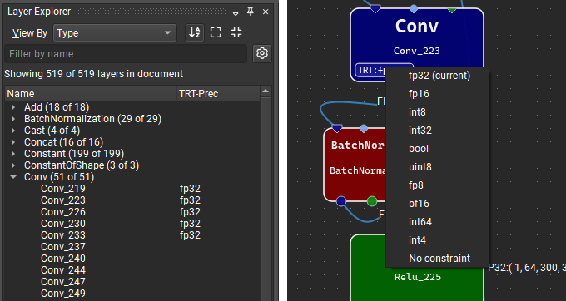Choose fp8 precision from context menu

[x=438, y=185]
